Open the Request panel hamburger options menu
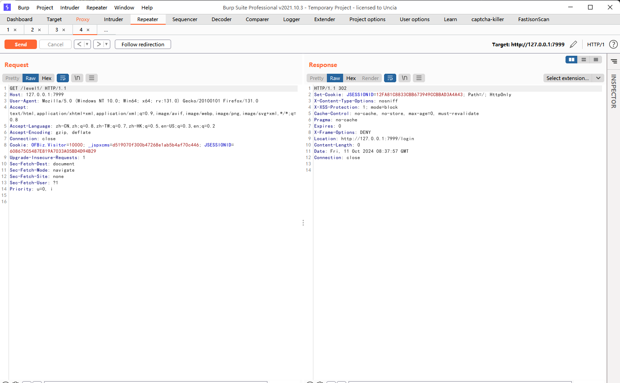 pyautogui.click(x=92, y=78)
